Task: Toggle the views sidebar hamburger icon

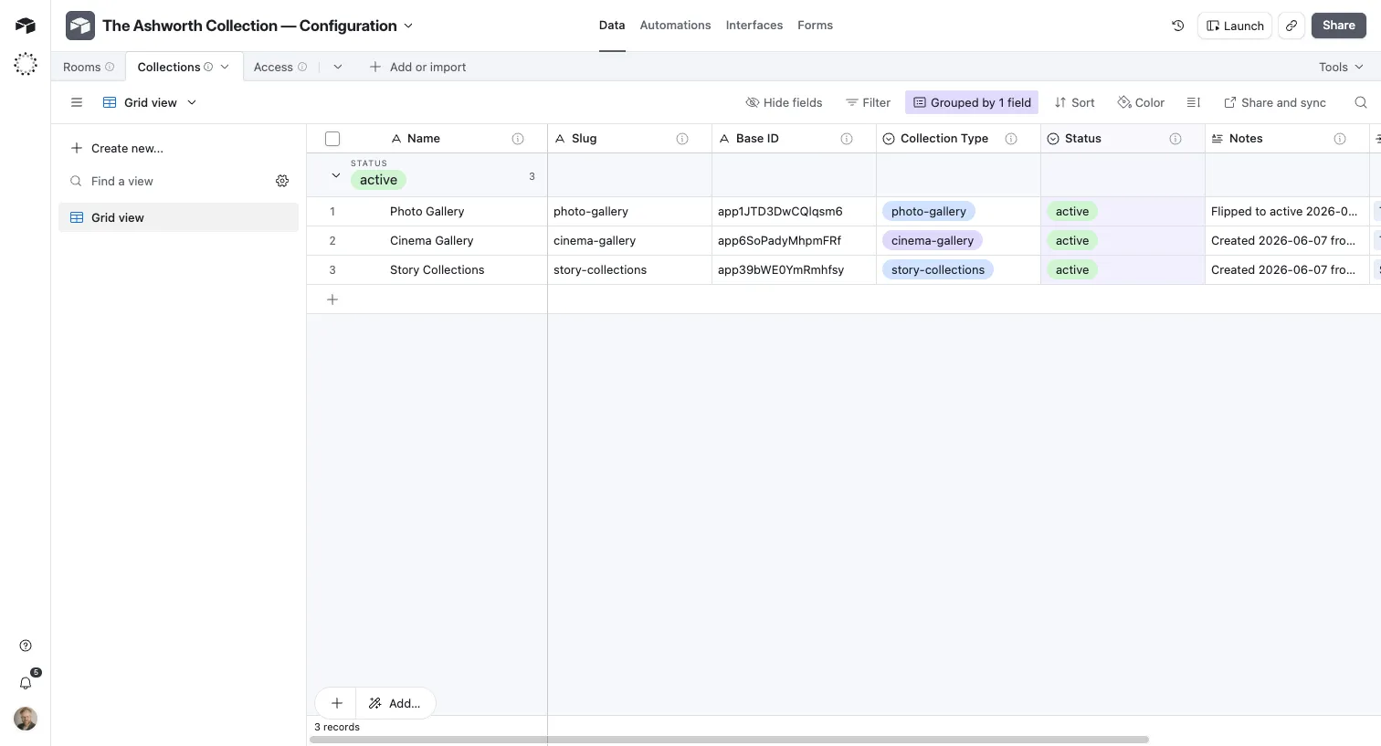Action: pos(77,102)
